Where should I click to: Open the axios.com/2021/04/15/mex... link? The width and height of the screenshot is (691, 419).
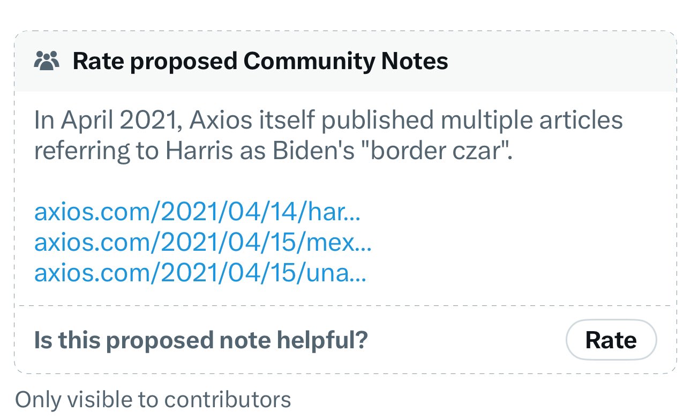click(202, 243)
